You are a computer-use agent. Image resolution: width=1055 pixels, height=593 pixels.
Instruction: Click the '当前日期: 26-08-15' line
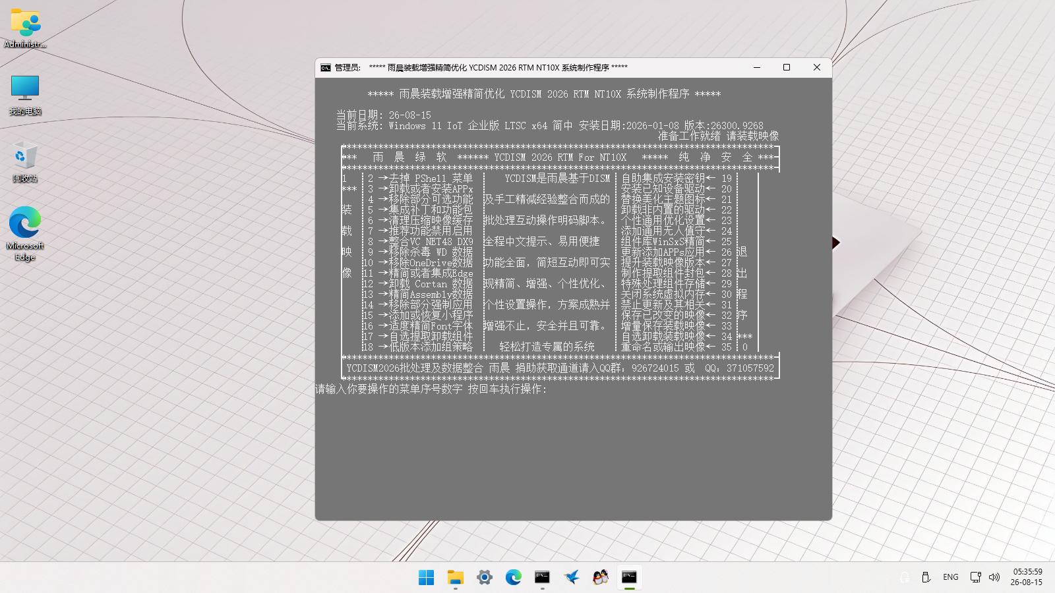(x=384, y=115)
